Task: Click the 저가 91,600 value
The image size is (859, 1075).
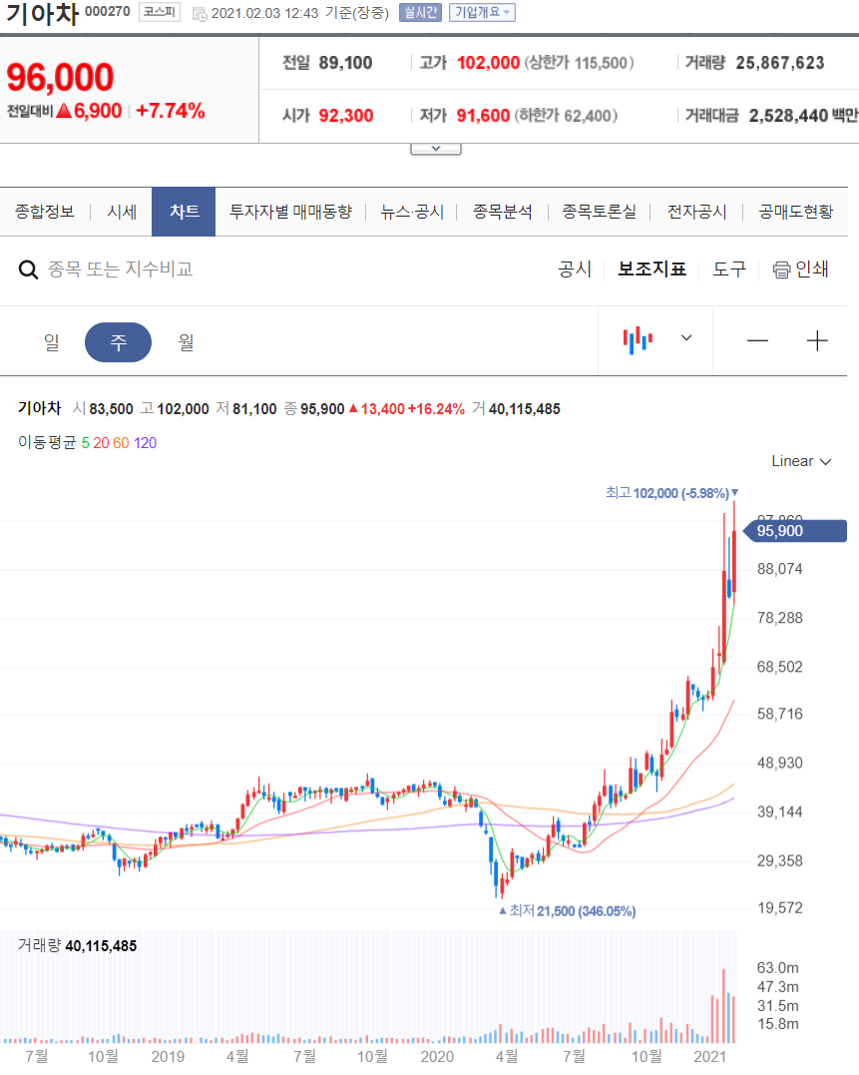Action: click(x=483, y=115)
